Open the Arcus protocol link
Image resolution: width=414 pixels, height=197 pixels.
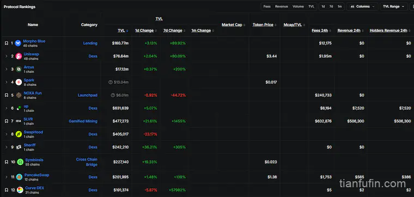click(29, 67)
